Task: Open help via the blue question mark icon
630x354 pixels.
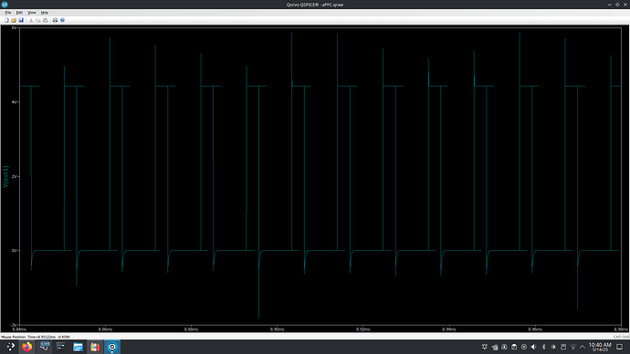Action: (62, 20)
